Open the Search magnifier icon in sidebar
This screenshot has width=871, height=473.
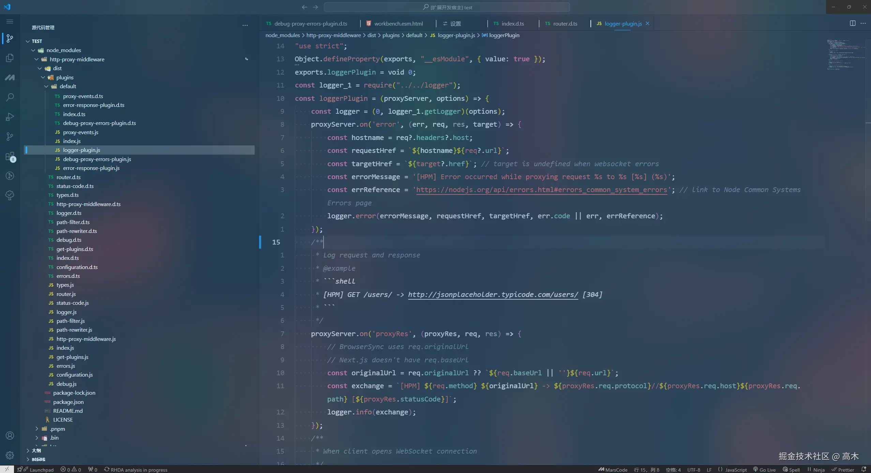pyautogui.click(x=10, y=97)
